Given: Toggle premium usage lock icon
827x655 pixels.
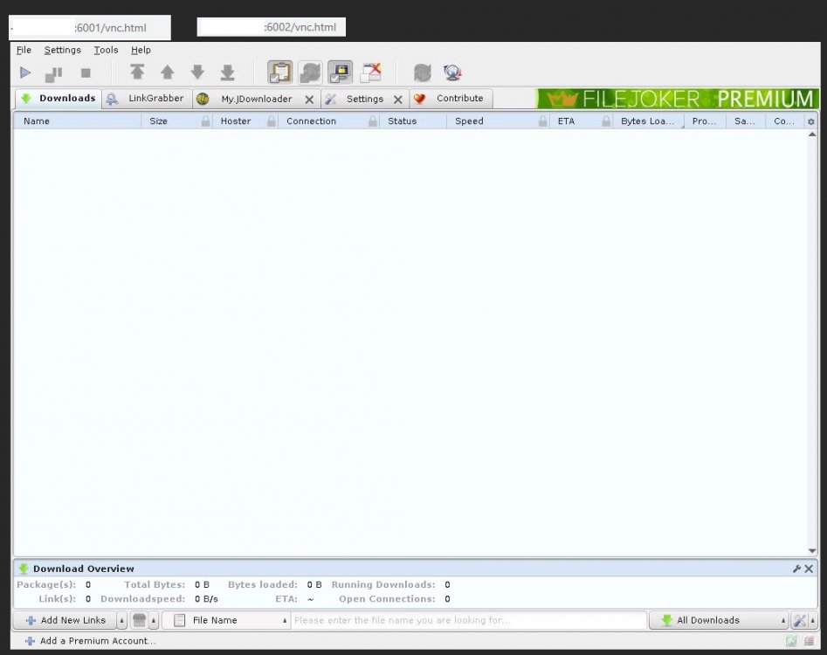Looking at the screenshot, I should (x=341, y=72).
